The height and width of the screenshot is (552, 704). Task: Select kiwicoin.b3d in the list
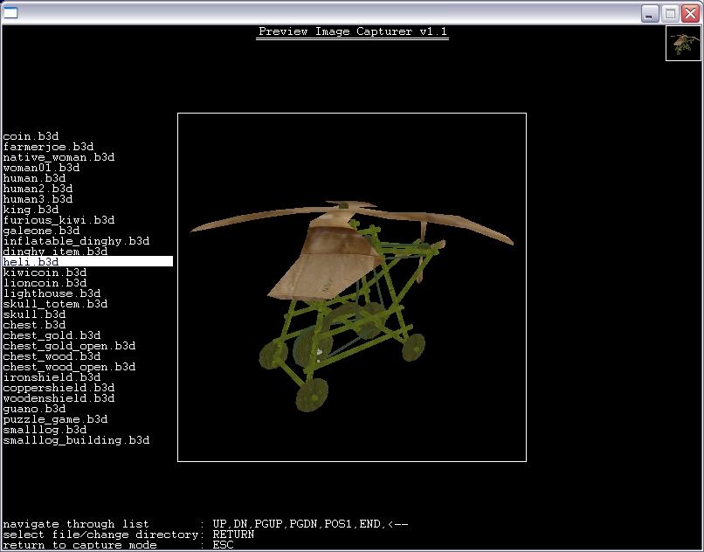point(45,273)
